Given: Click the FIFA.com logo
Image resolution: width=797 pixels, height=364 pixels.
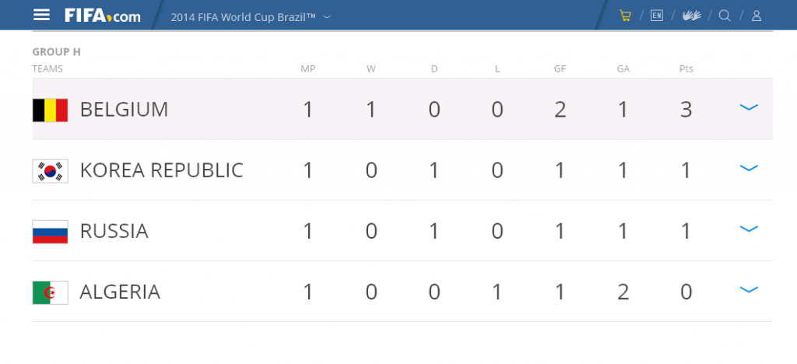Looking at the screenshot, I should tap(103, 16).
